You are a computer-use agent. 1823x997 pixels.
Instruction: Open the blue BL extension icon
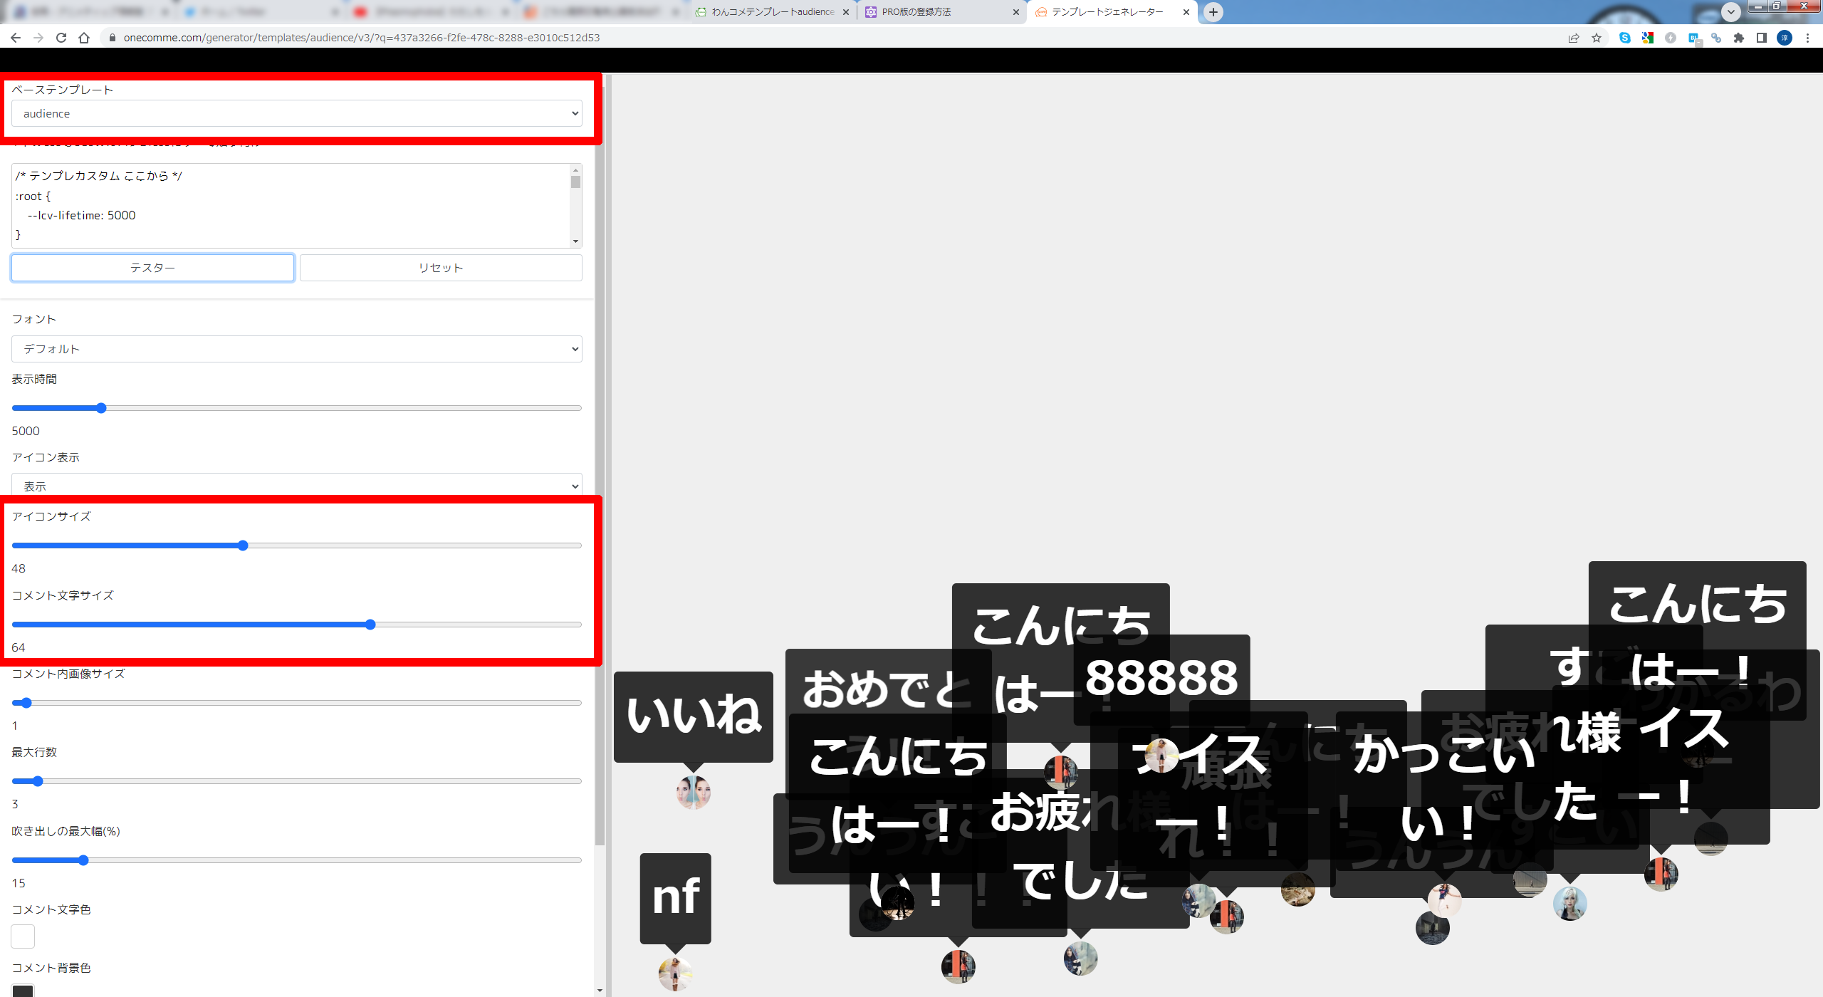[1694, 38]
